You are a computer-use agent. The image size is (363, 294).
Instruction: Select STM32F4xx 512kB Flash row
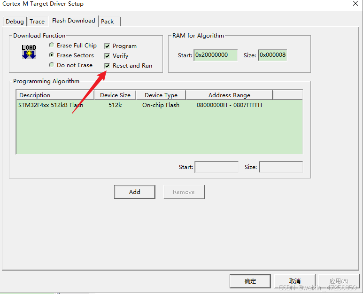[x=159, y=105]
